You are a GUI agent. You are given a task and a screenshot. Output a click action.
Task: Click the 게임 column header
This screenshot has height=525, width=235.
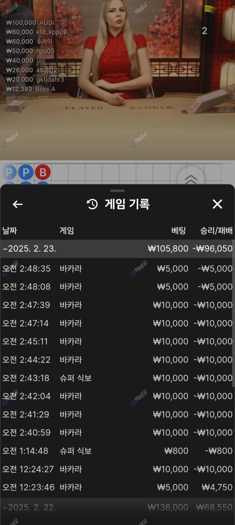(x=67, y=231)
